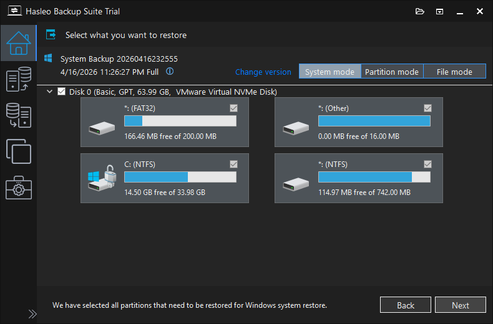The width and height of the screenshot is (493, 324).
Task: Click the 0.00 MB free of 16.00 MB text
Action: point(359,136)
